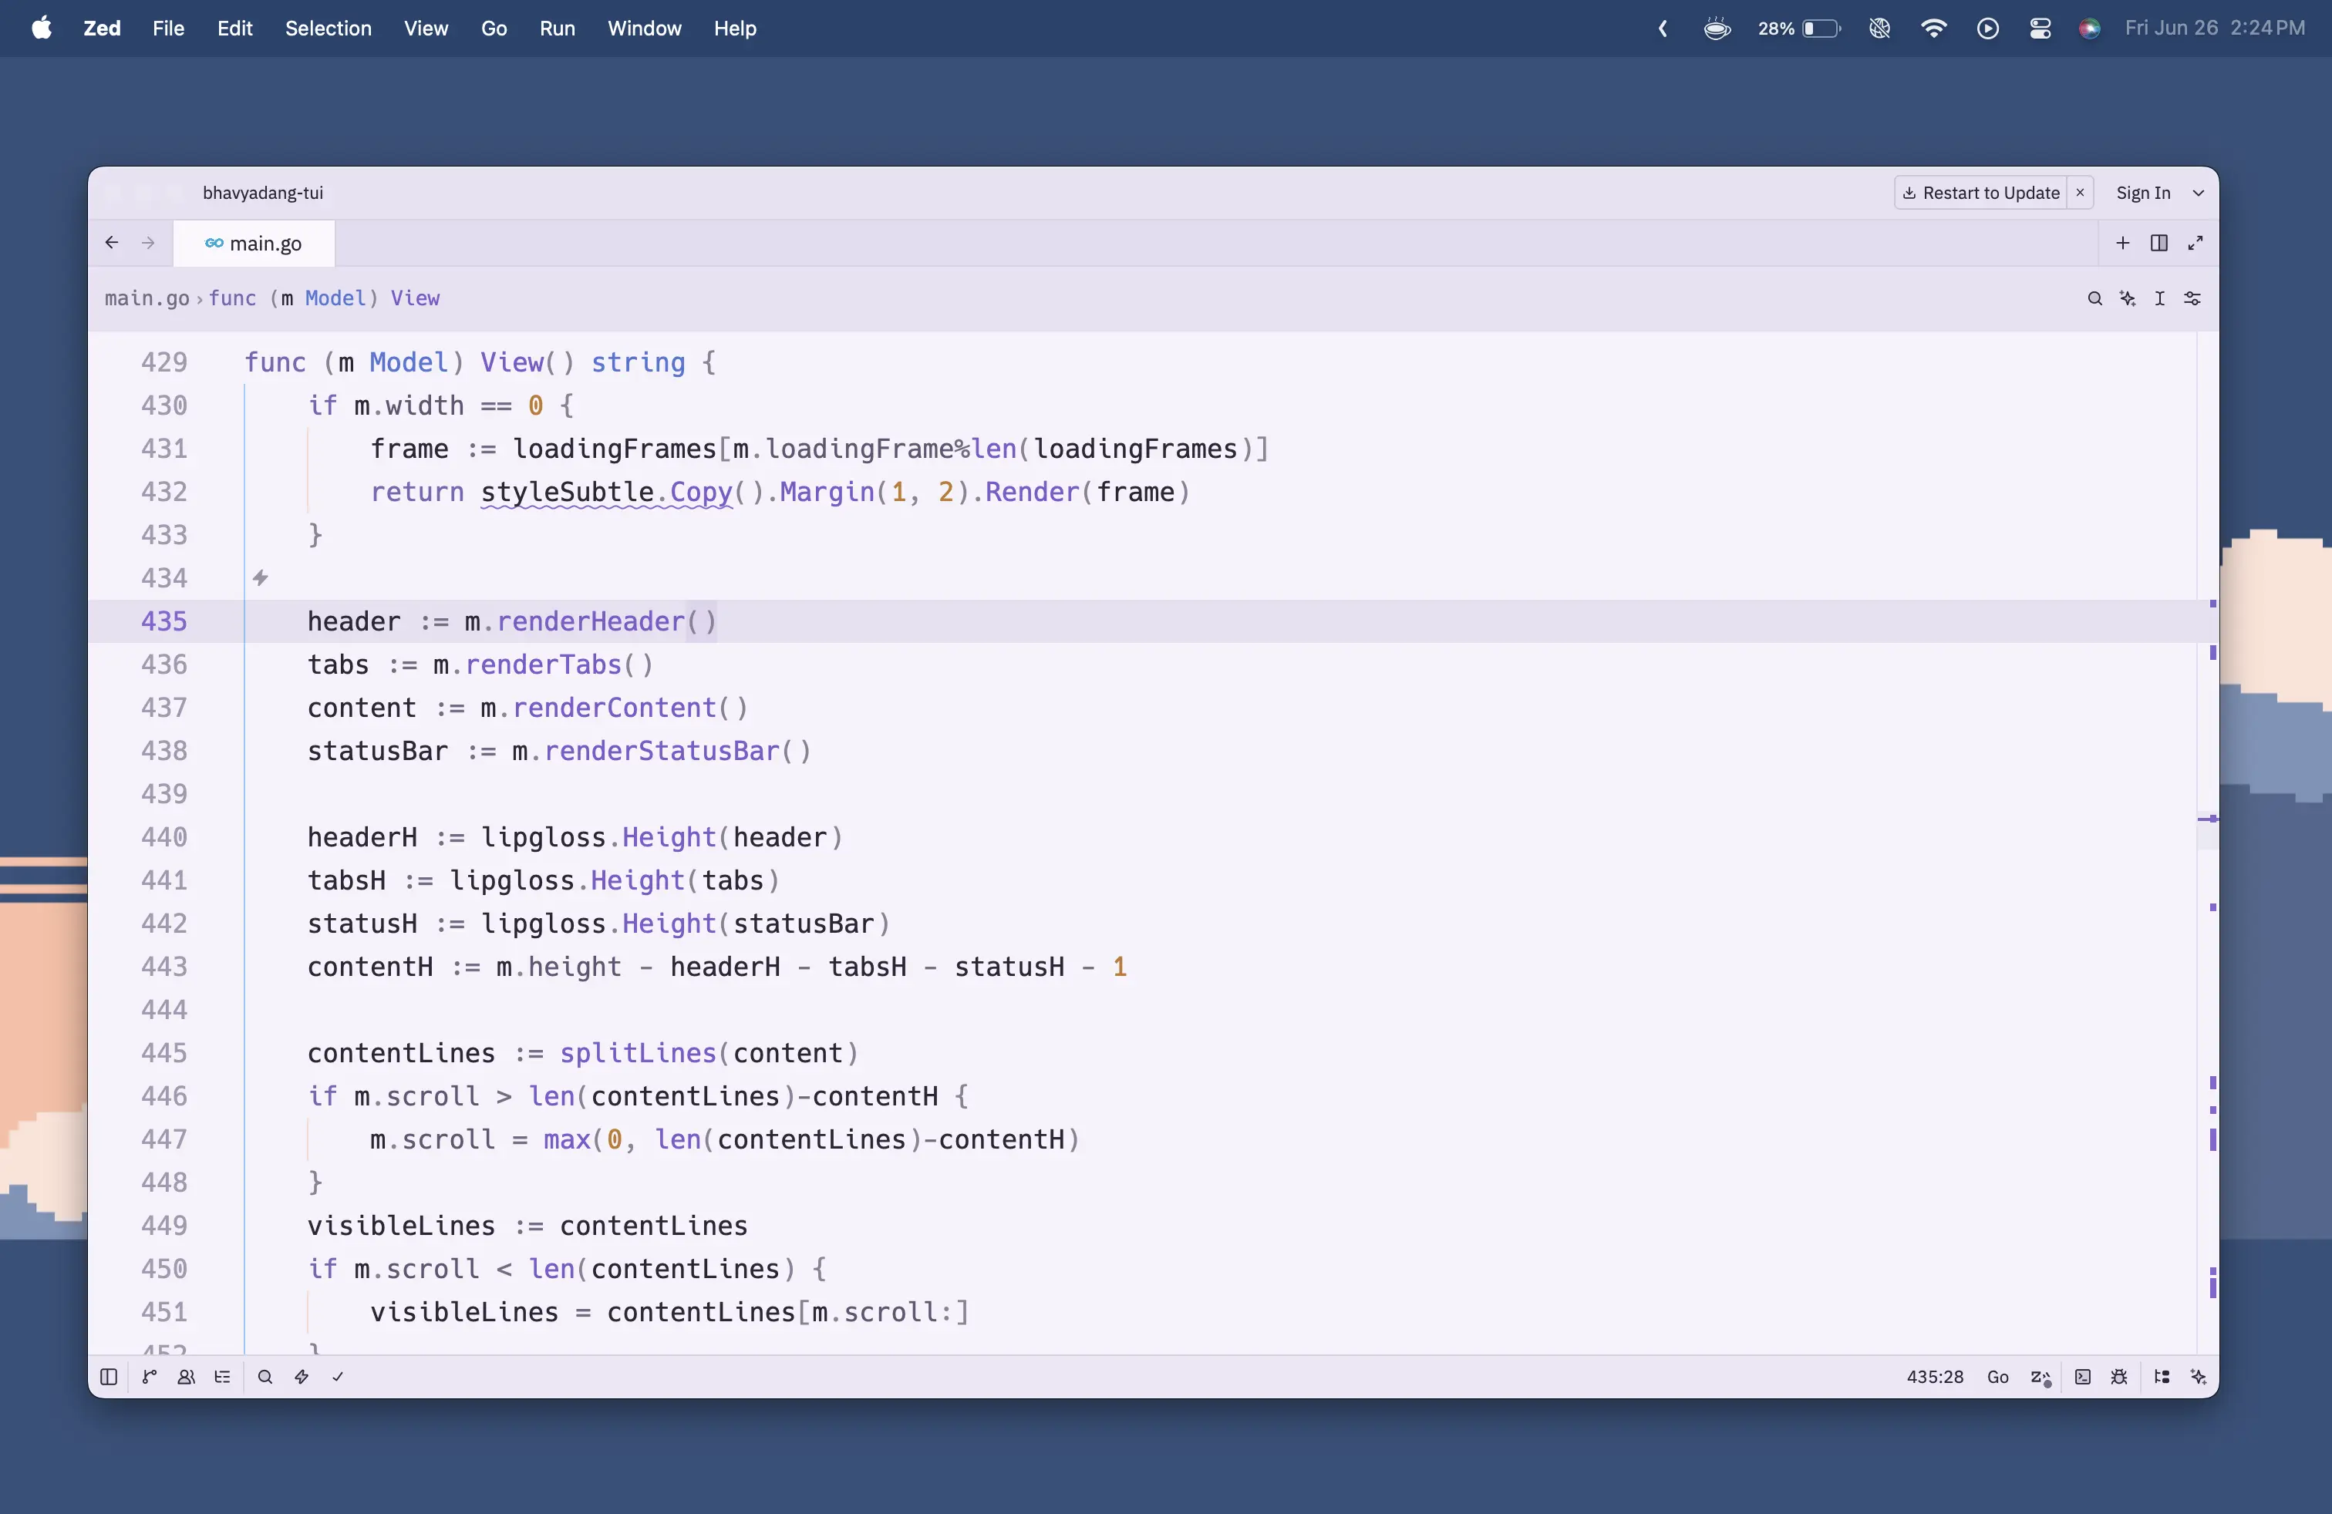This screenshot has height=1514, width=2332.
Task: Click the editor scrollbar thumb
Action: [x=2208, y=832]
